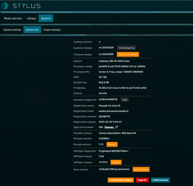193x186 pixels.
Task: Open Choose dropdown for HQPlayer version
Action: coord(116,162)
